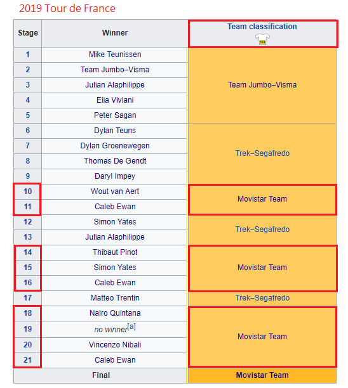Open Matteo Trentin link

(x=115, y=298)
